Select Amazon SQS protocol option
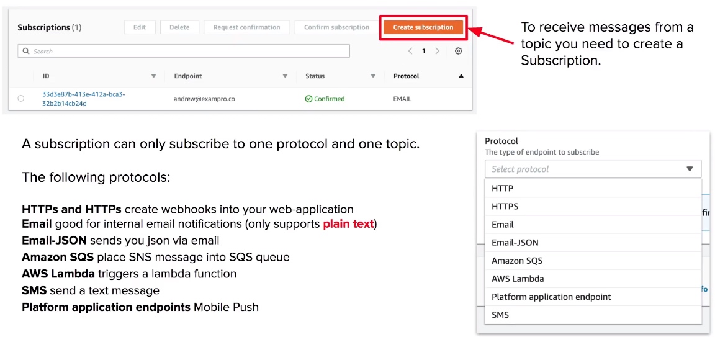 tap(593, 261)
